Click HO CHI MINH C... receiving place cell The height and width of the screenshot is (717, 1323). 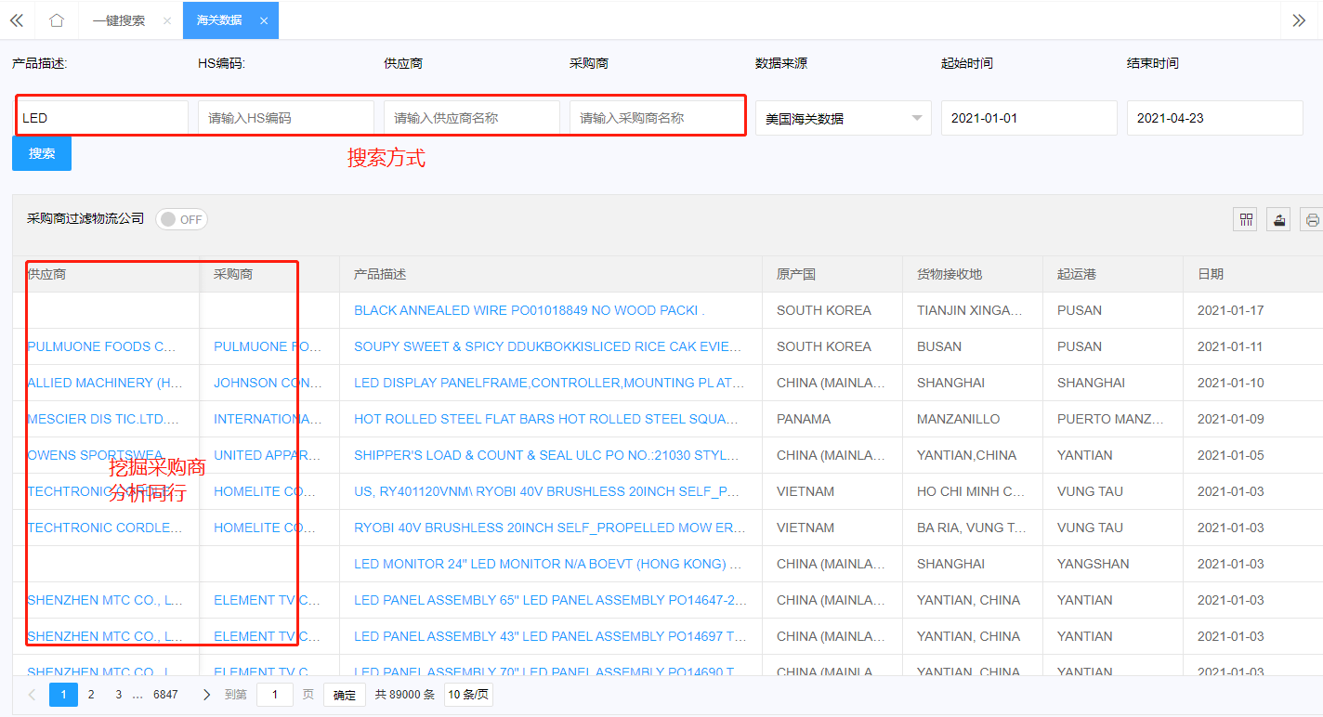pos(971,491)
